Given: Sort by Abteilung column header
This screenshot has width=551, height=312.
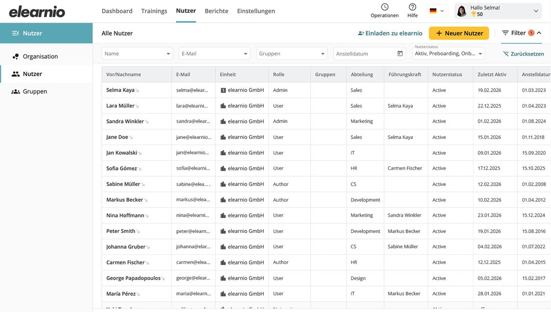Looking at the screenshot, I should pos(362,75).
